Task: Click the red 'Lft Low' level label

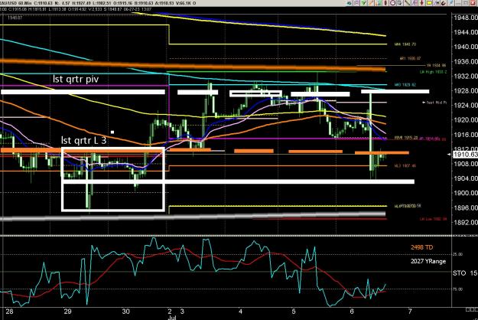Action: (433, 219)
